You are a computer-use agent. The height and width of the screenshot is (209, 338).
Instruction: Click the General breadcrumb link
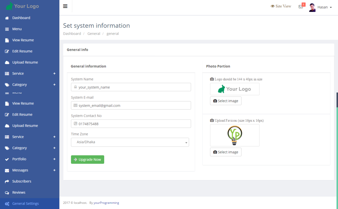[x=94, y=34]
